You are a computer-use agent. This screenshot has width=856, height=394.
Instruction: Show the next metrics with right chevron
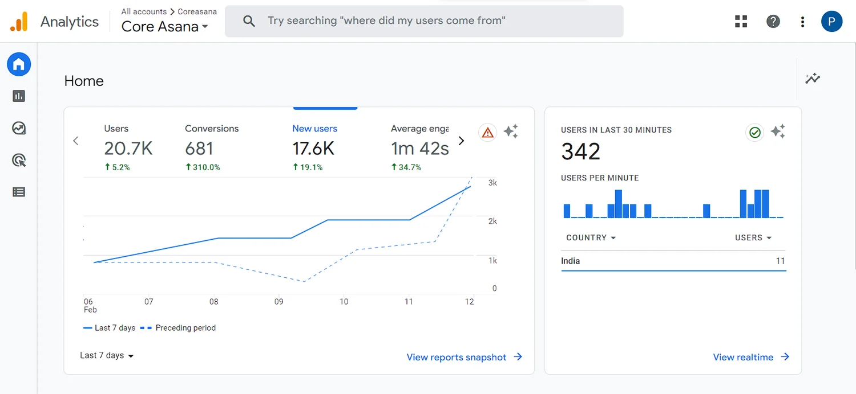(x=462, y=141)
